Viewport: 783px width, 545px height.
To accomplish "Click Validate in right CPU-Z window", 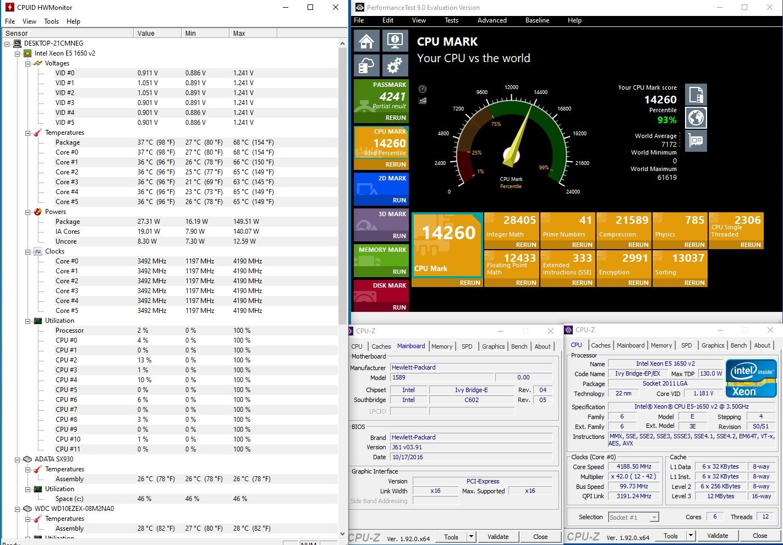I will click(x=717, y=536).
